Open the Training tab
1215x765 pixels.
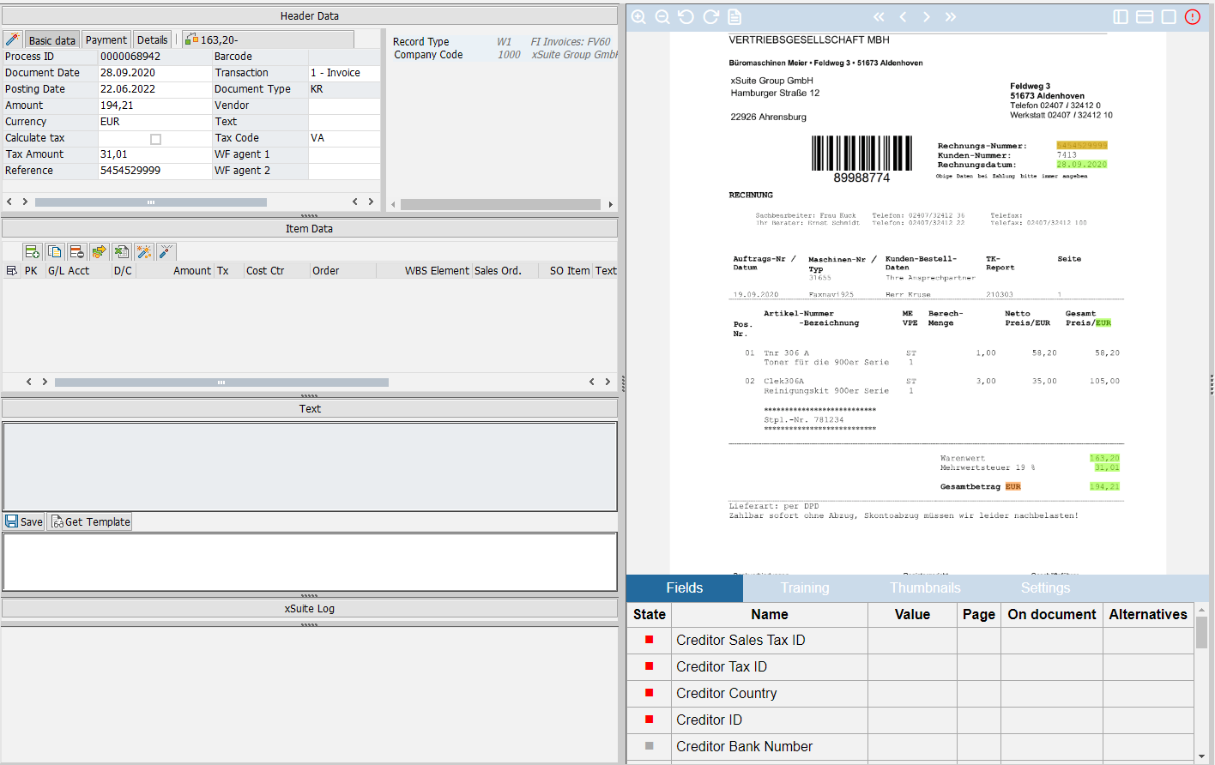(804, 587)
